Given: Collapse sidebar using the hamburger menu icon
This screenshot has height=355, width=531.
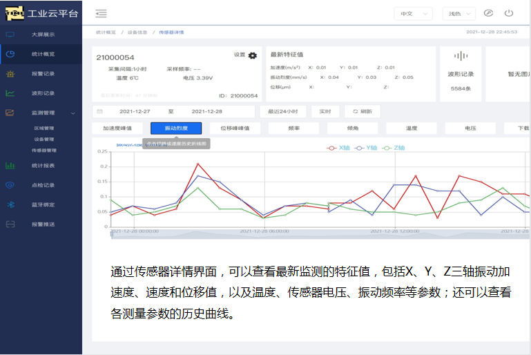Looking at the screenshot, I should (x=102, y=13).
